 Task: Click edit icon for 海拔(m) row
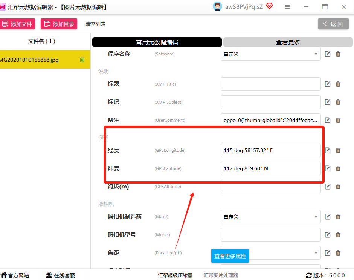[328, 187]
